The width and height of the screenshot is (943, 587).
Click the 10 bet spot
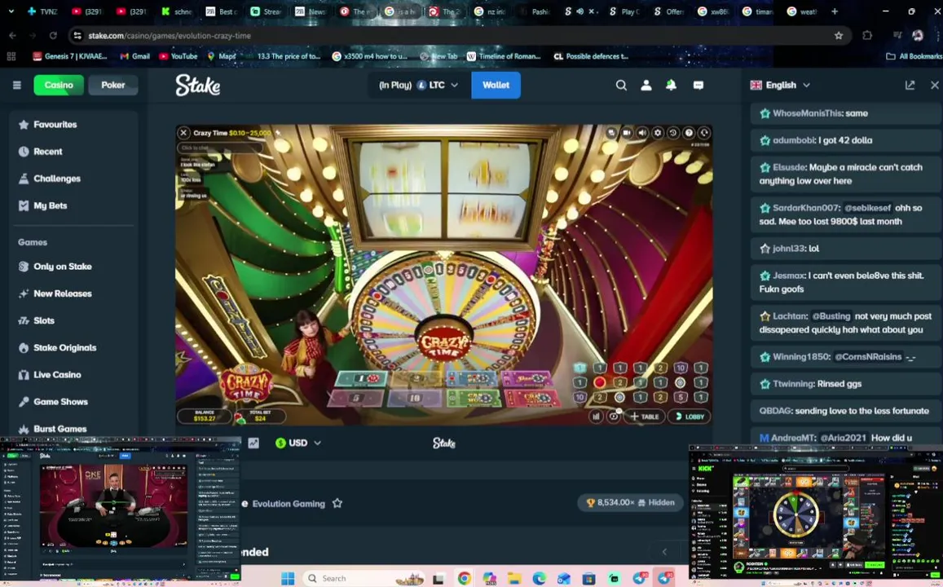pyautogui.click(x=414, y=398)
